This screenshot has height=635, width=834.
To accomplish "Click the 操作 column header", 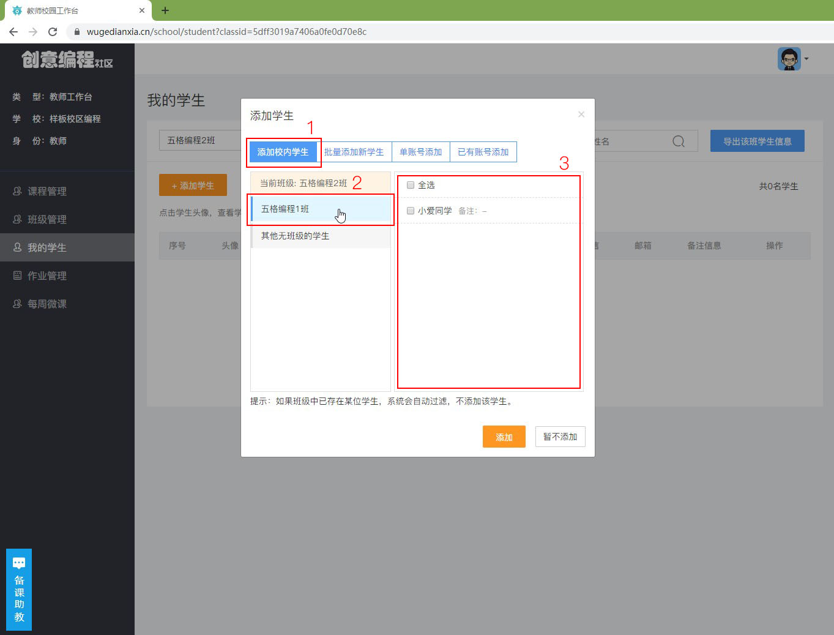I will 775,246.
